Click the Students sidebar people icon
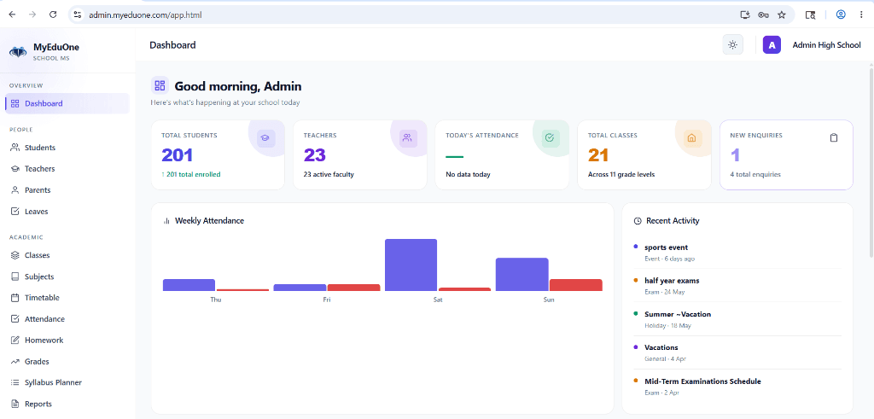The width and height of the screenshot is (874, 419). coord(15,148)
